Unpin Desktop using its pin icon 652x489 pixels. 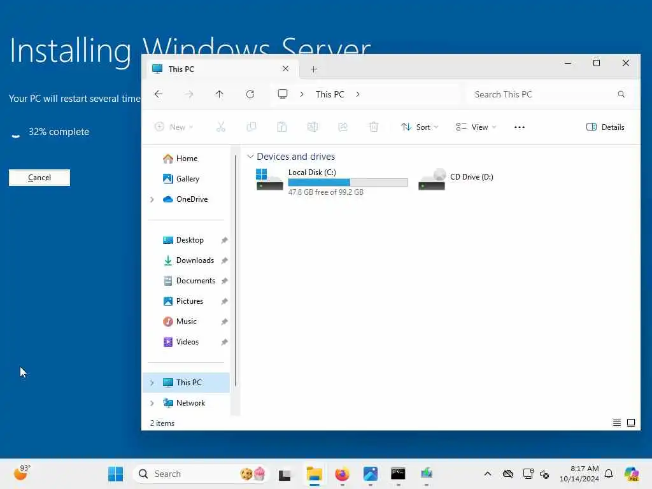point(224,240)
